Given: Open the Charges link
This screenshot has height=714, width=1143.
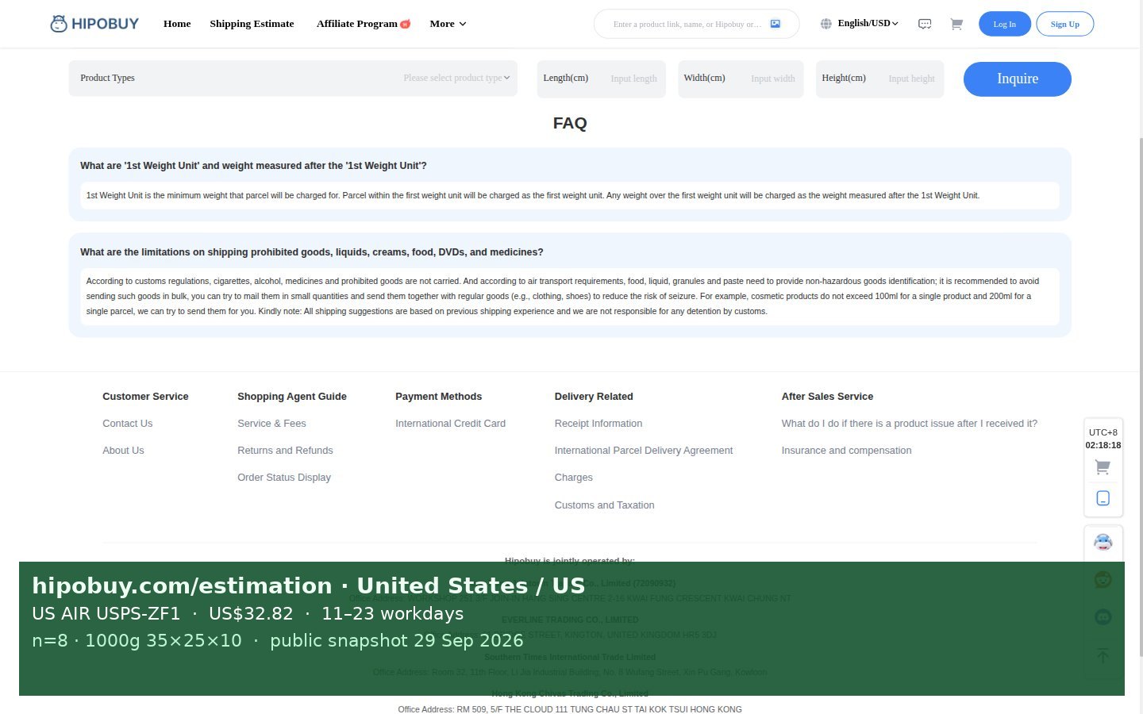Looking at the screenshot, I should click(x=574, y=478).
